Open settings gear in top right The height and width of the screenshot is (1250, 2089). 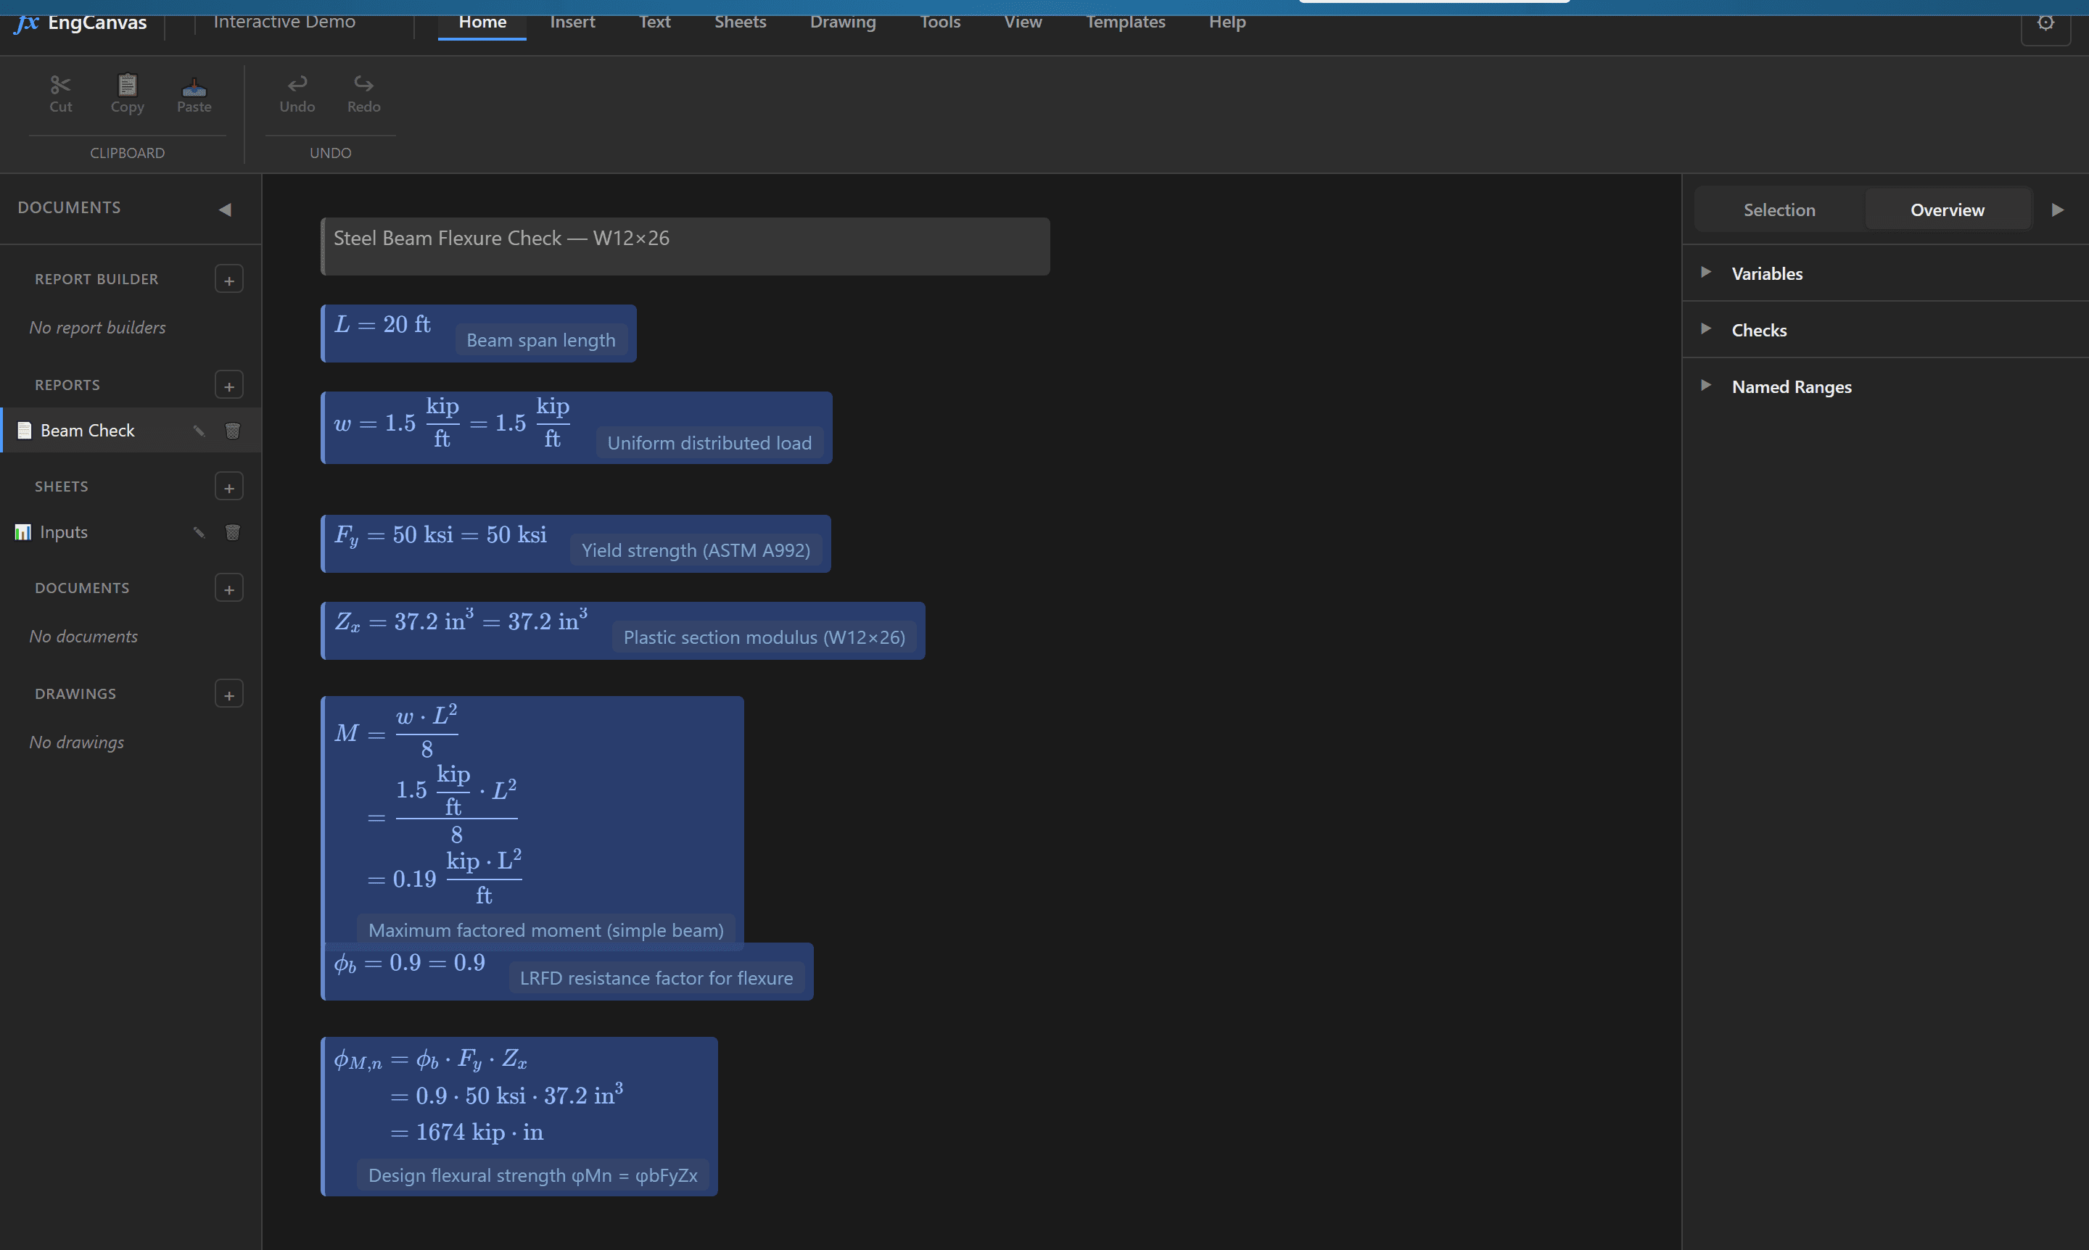point(2045,22)
